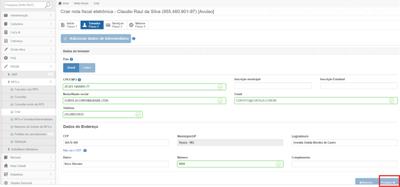Select Brasil as the country
400x187 pixels.
pyautogui.click(x=71, y=68)
